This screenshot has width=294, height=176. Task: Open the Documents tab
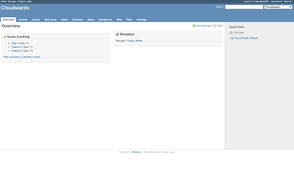pyautogui.click(x=105, y=20)
